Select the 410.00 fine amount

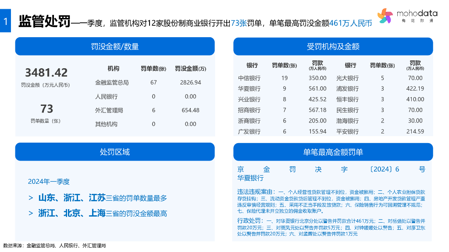point(415,99)
